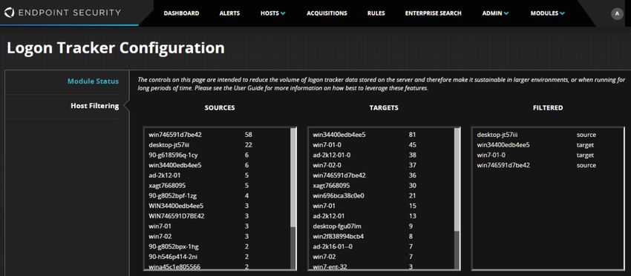Open ENTERPRISE SEARCH

[x=433, y=13]
